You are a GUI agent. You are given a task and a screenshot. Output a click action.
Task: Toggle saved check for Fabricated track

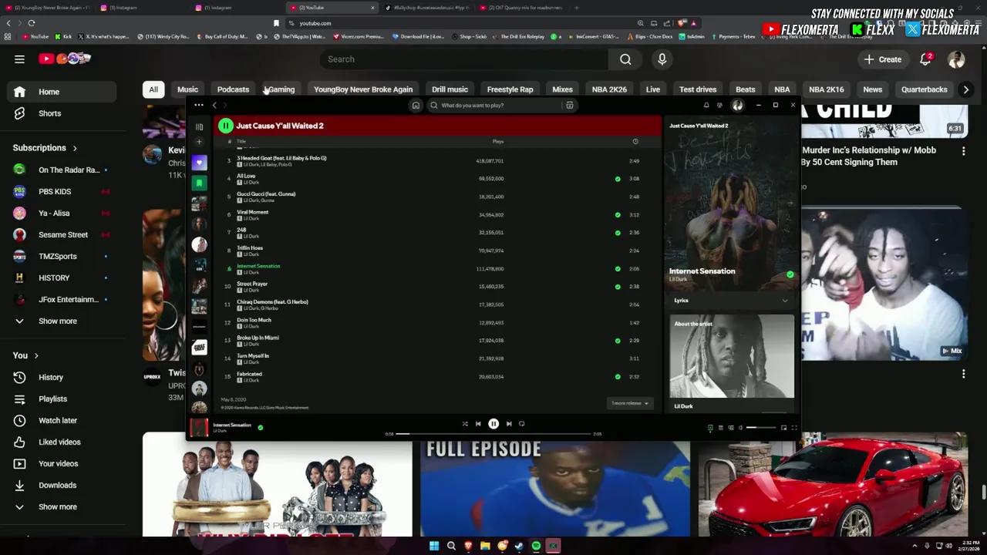pyautogui.click(x=618, y=377)
